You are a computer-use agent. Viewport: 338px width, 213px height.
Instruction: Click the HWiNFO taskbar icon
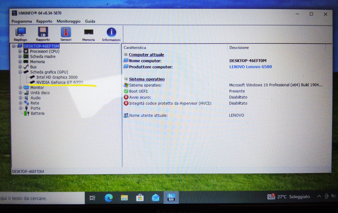pyautogui.click(x=171, y=197)
